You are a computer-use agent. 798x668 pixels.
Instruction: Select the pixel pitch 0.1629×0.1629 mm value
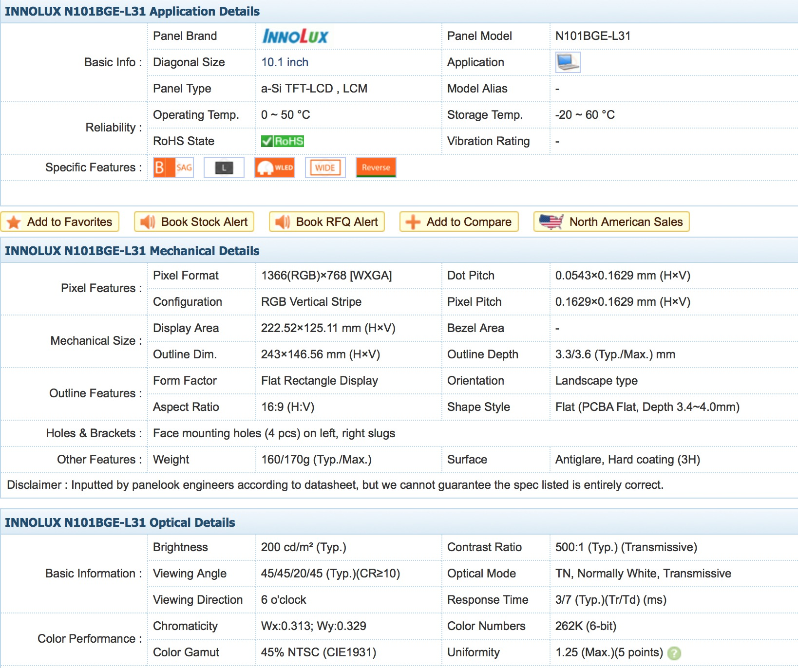(623, 302)
